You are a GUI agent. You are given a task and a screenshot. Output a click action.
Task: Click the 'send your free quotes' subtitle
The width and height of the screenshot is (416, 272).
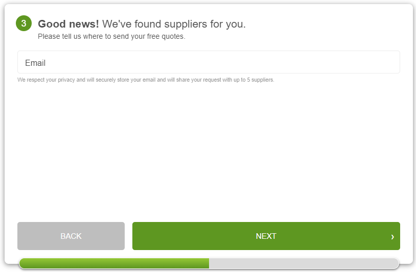[111, 36]
